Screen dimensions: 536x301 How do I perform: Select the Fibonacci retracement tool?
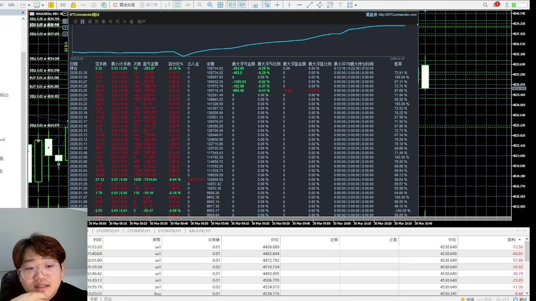coord(330,5)
